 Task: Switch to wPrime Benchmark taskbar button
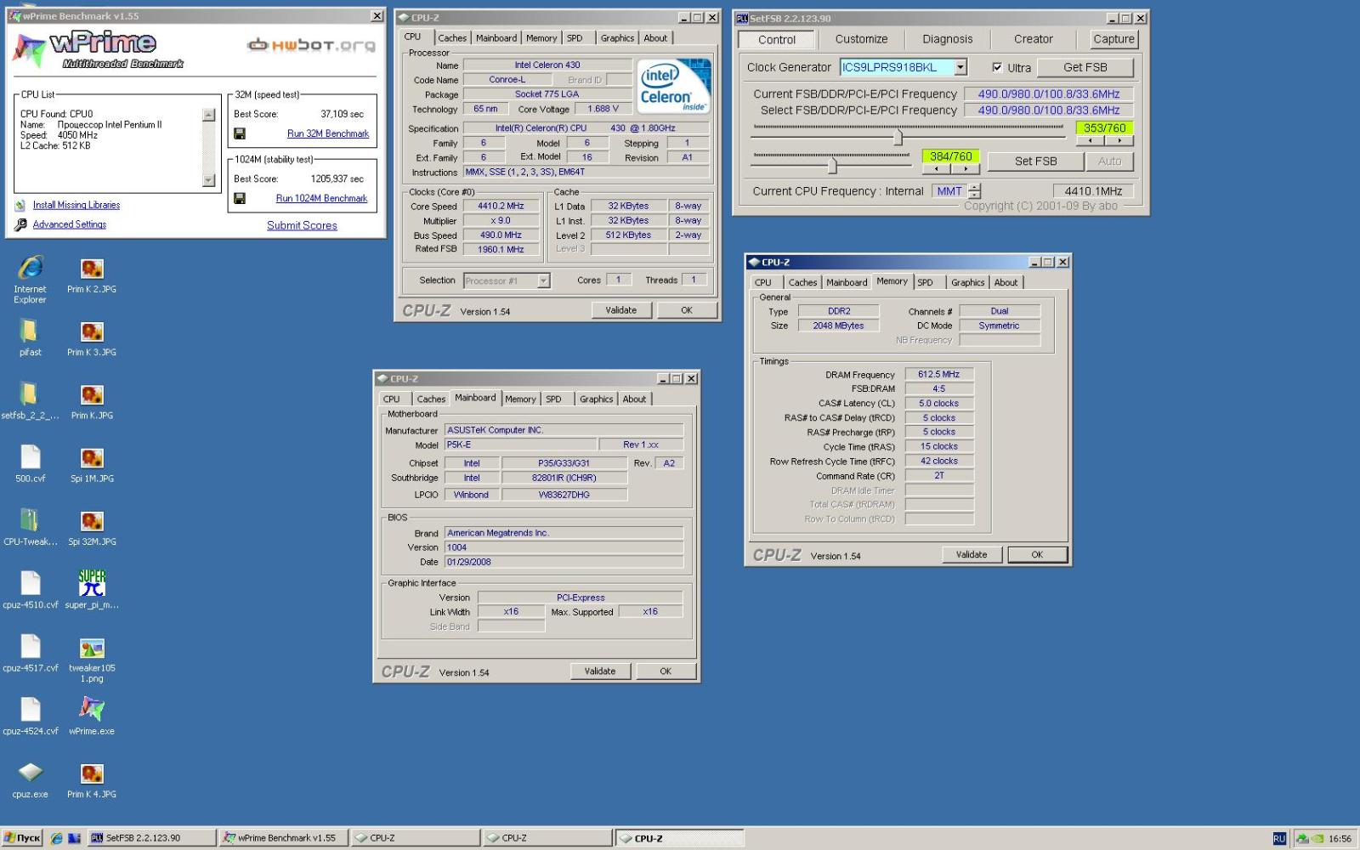coord(283,838)
